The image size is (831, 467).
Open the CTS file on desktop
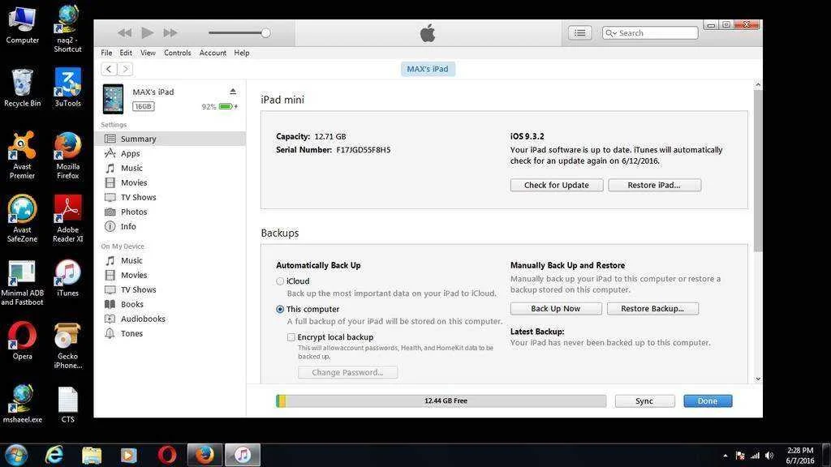point(68,405)
